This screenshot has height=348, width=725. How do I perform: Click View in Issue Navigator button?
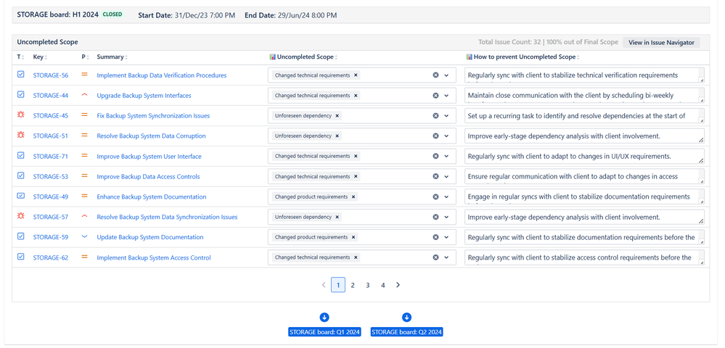click(x=661, y=43)
